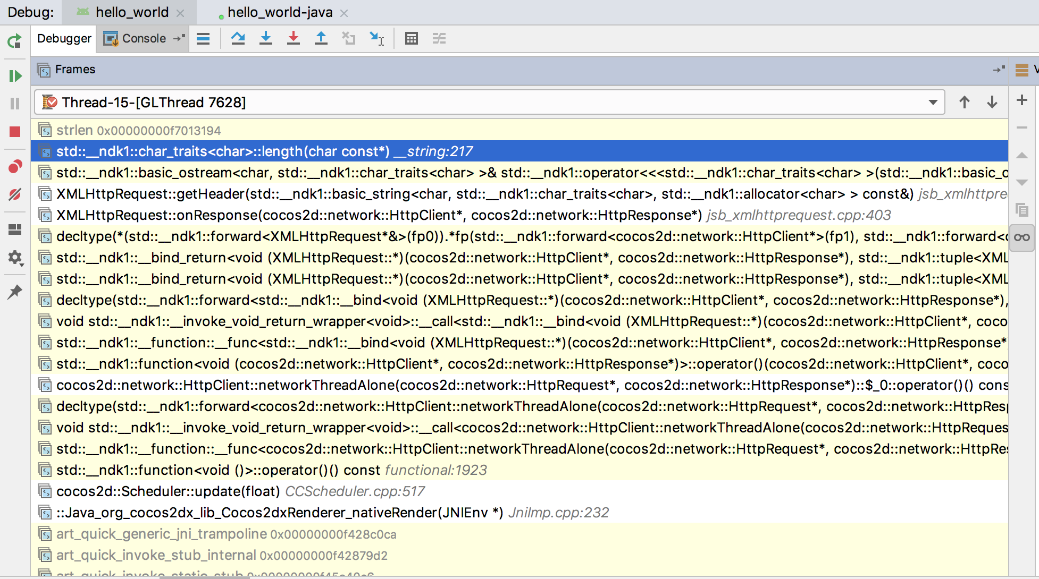Screen dimensions: 1039x579
Task: Select previous frame up arrow button
Action: [x=964, y=102]
